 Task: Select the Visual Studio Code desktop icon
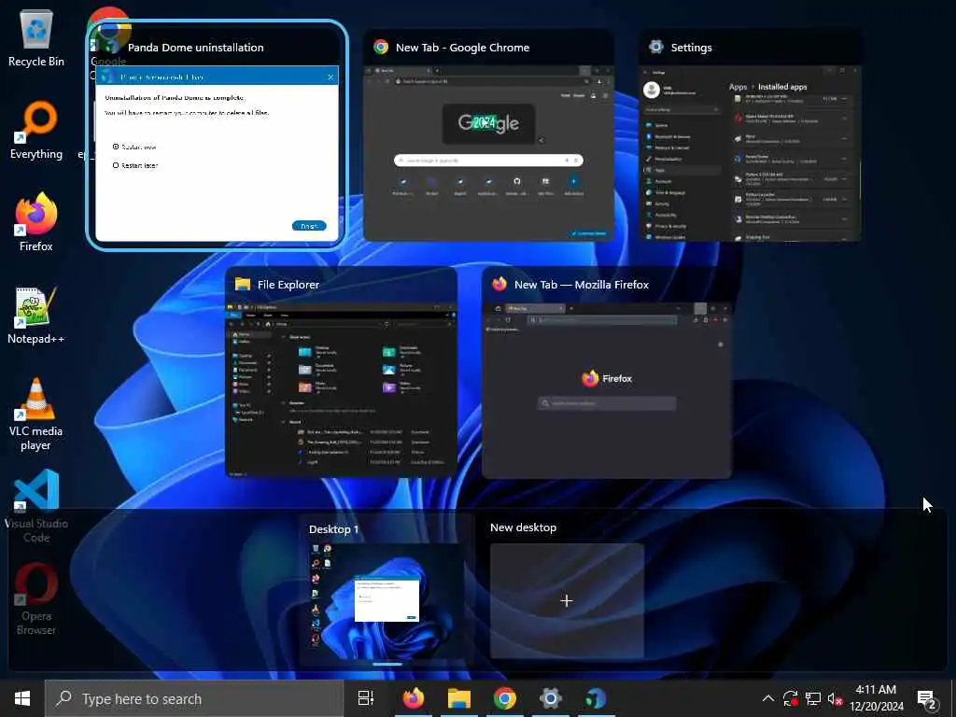point(36,506)
